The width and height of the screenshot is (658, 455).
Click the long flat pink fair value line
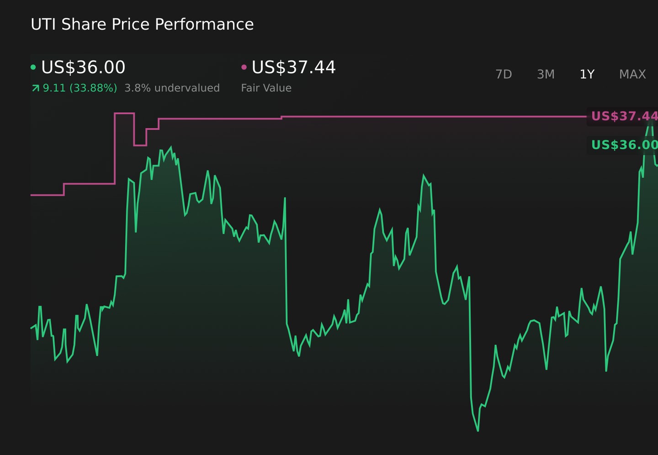[434, 117]
